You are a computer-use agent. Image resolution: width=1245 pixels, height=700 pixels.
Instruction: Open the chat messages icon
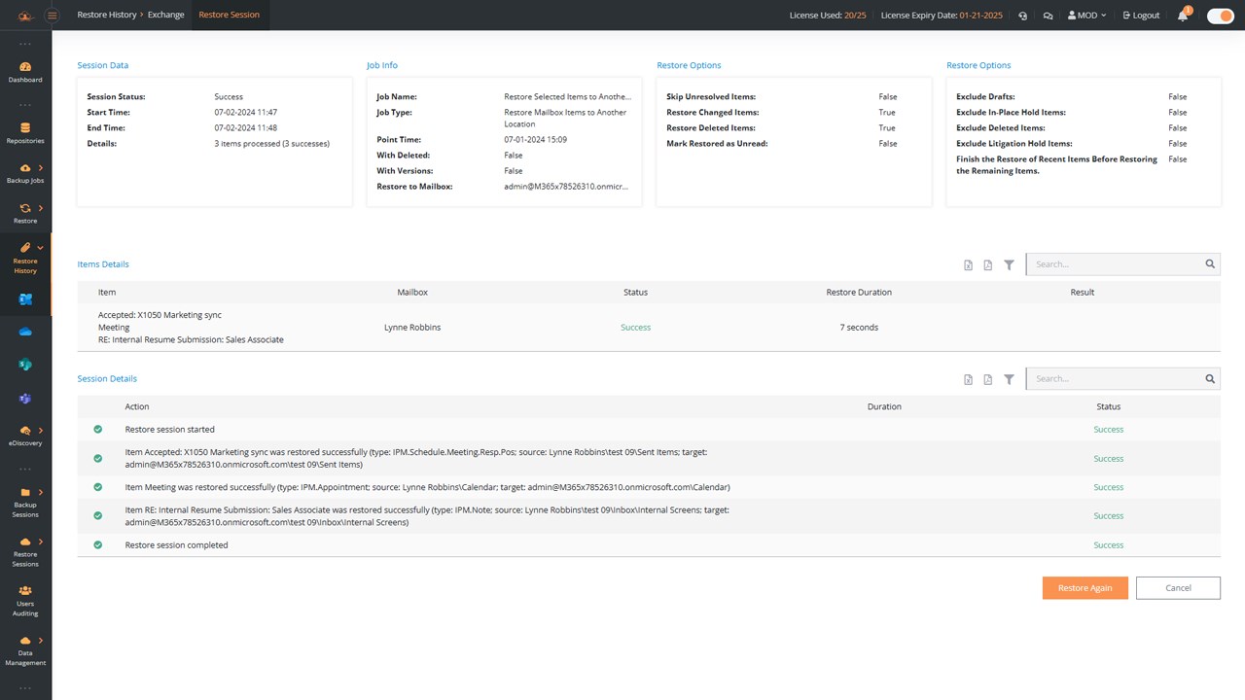tap(1048, 16)
